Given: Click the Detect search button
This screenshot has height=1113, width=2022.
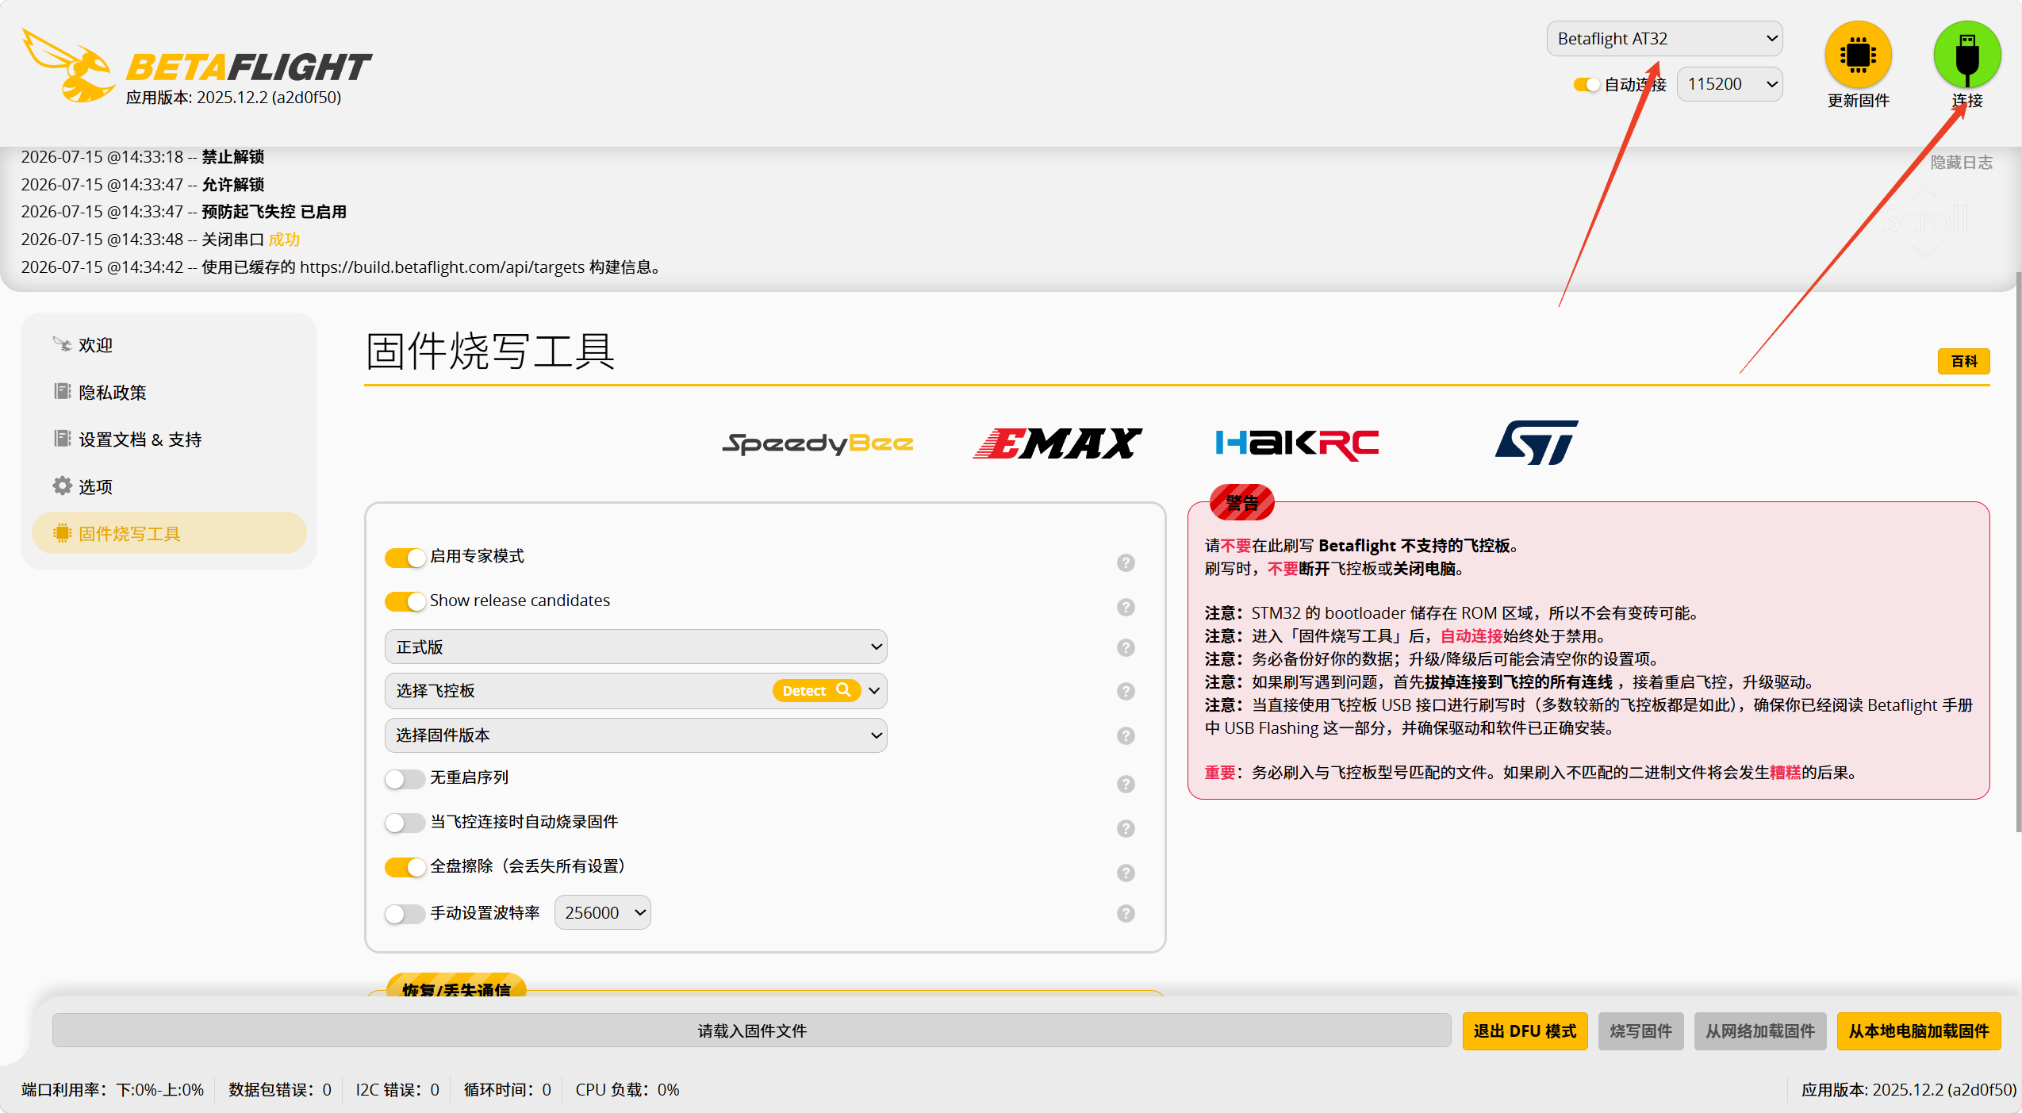Looking at the screenshot, I should [x=816, y=690].
